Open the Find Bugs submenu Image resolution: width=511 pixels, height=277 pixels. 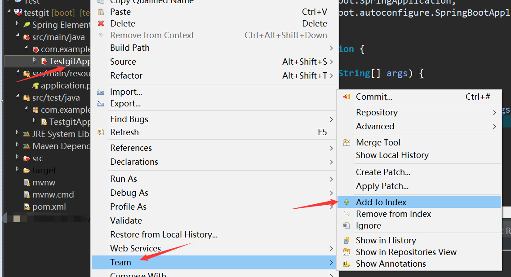click(x=214, y=119)
